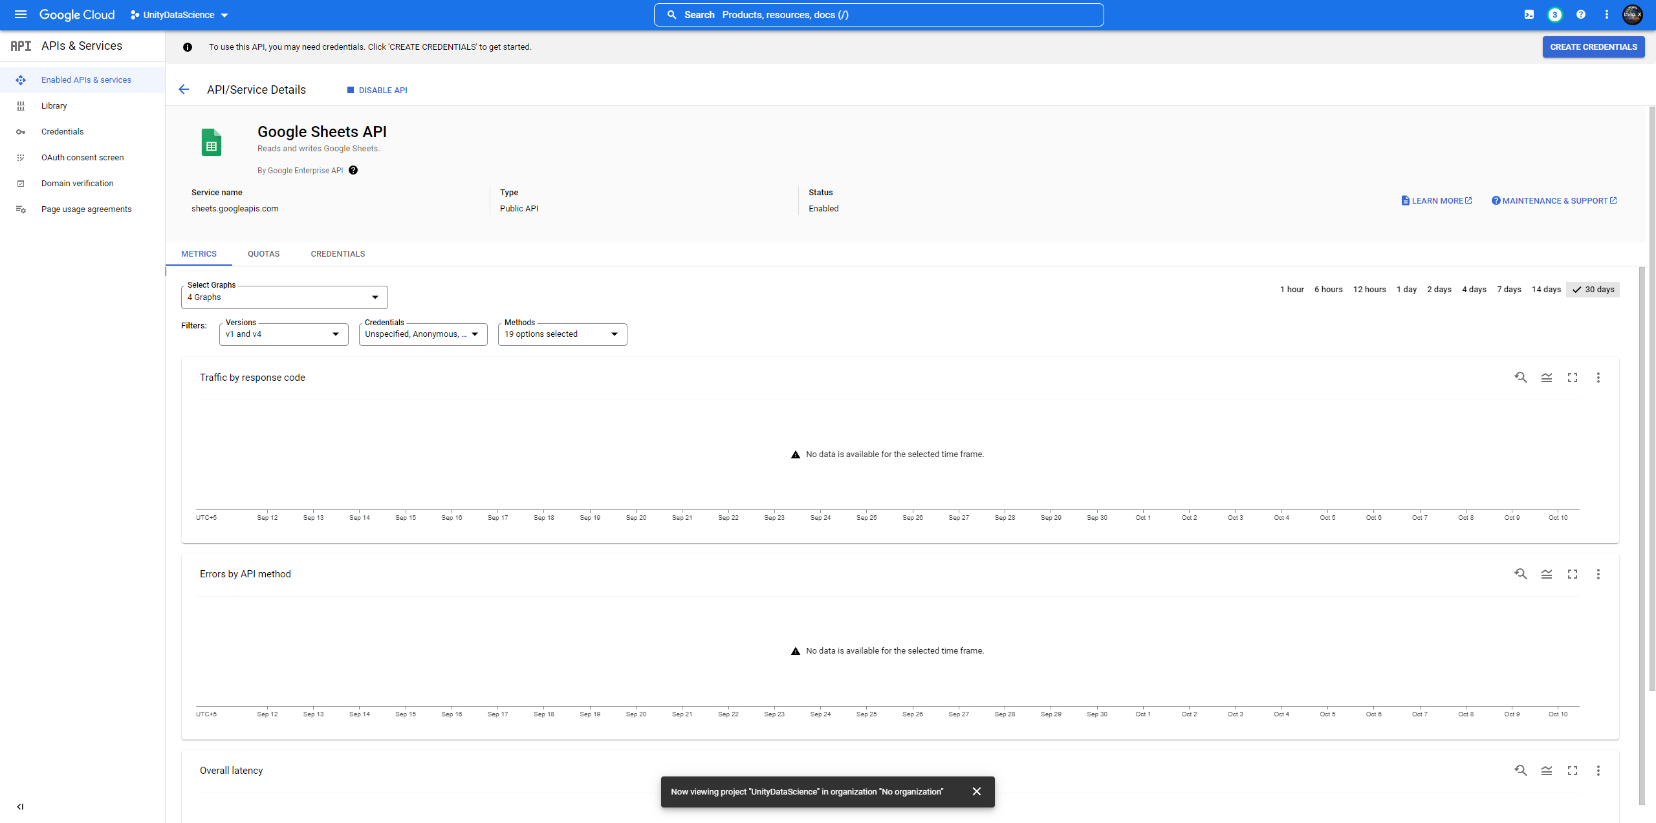Image resolution: width=1656 pixels, height=823 pixels.
Task: Open more options for Overall latency chart
Action: (1598, 771)
